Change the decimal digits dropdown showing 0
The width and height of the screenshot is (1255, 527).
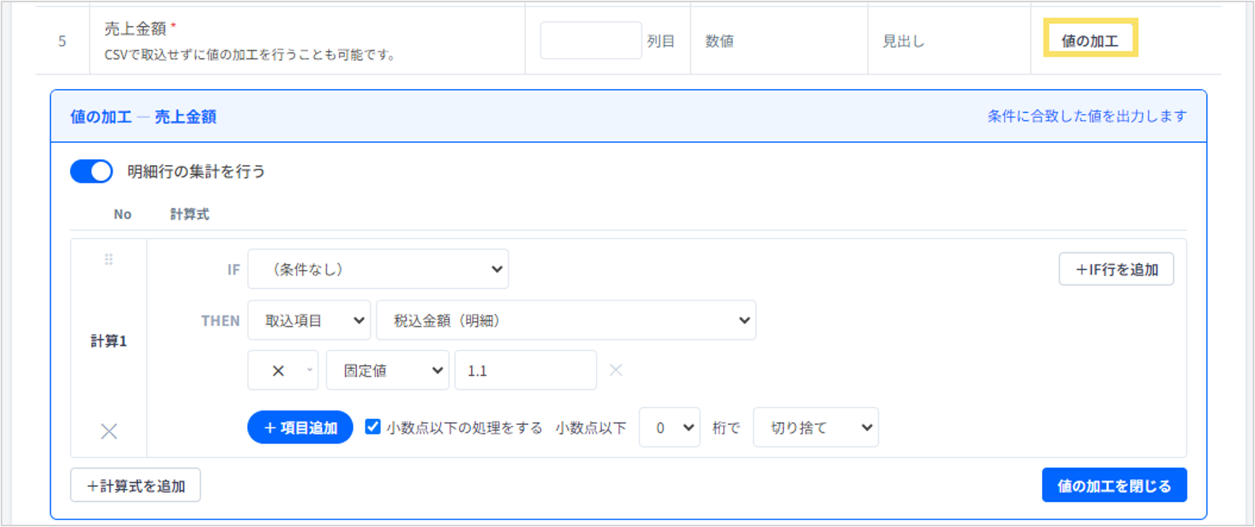[670, 427]
